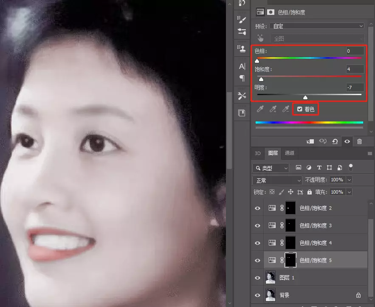Filter layers by type (T) icon
The image size is (375, 307).
[x=319, y=168]
